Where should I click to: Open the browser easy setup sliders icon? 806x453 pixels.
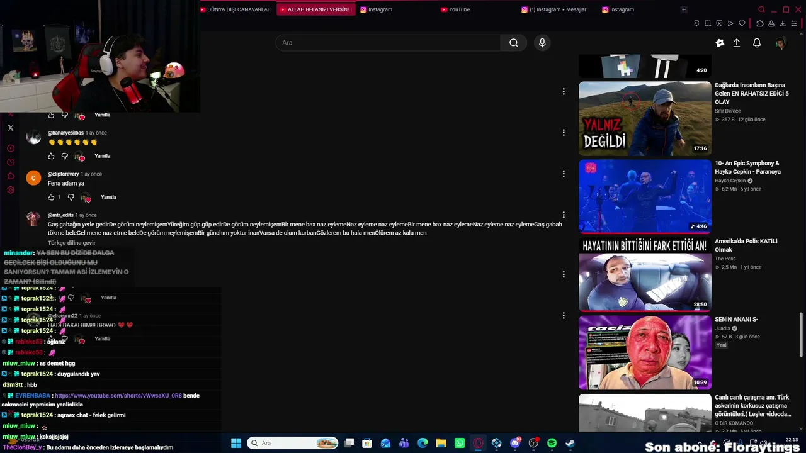[794, 23]
